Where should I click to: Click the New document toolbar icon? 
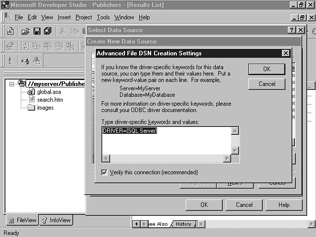point(10,31)
